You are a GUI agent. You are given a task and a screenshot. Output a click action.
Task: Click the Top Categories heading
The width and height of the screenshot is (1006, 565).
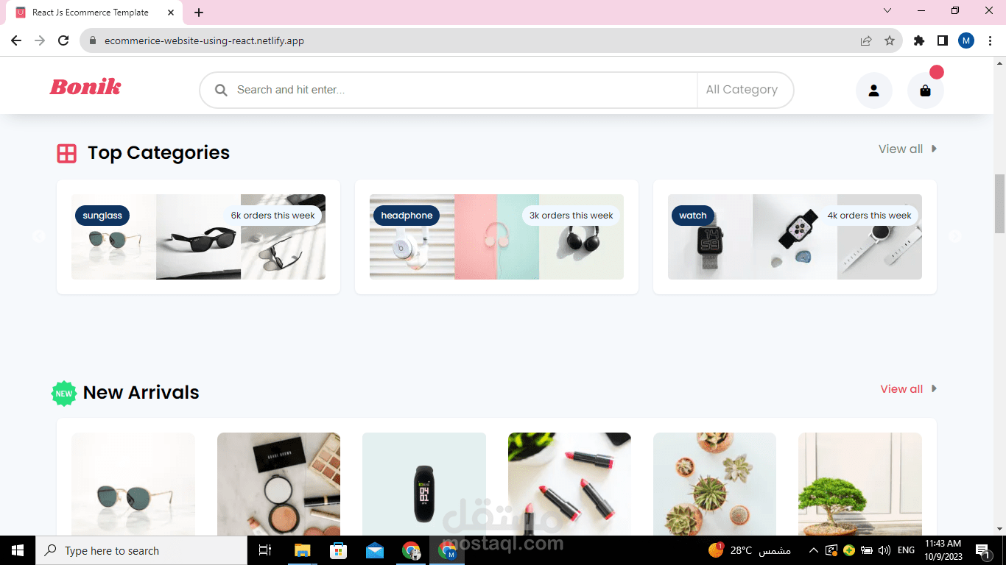(158, 152)
